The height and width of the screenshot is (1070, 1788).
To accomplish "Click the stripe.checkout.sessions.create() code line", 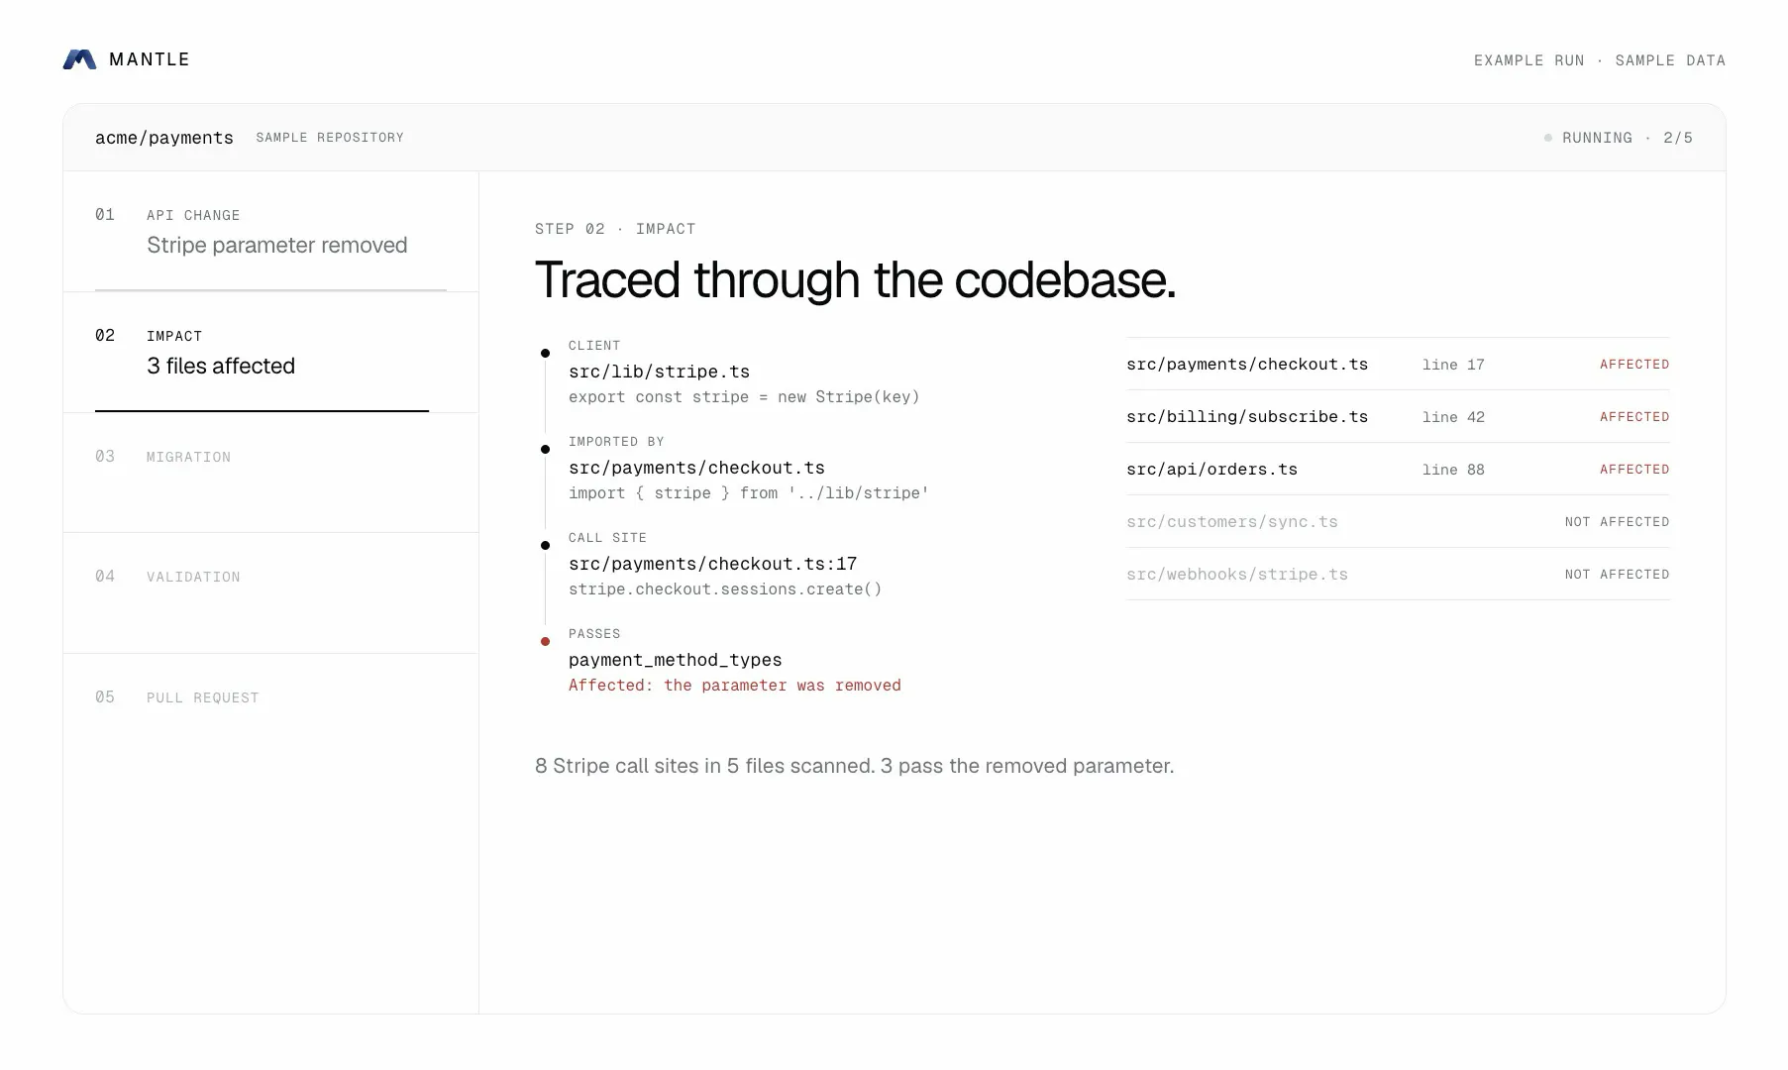I will click(725, 589).
